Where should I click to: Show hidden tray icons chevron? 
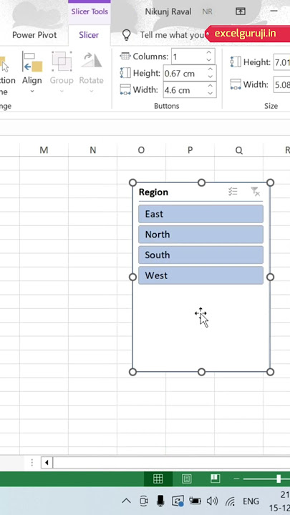tap(126, 501)
